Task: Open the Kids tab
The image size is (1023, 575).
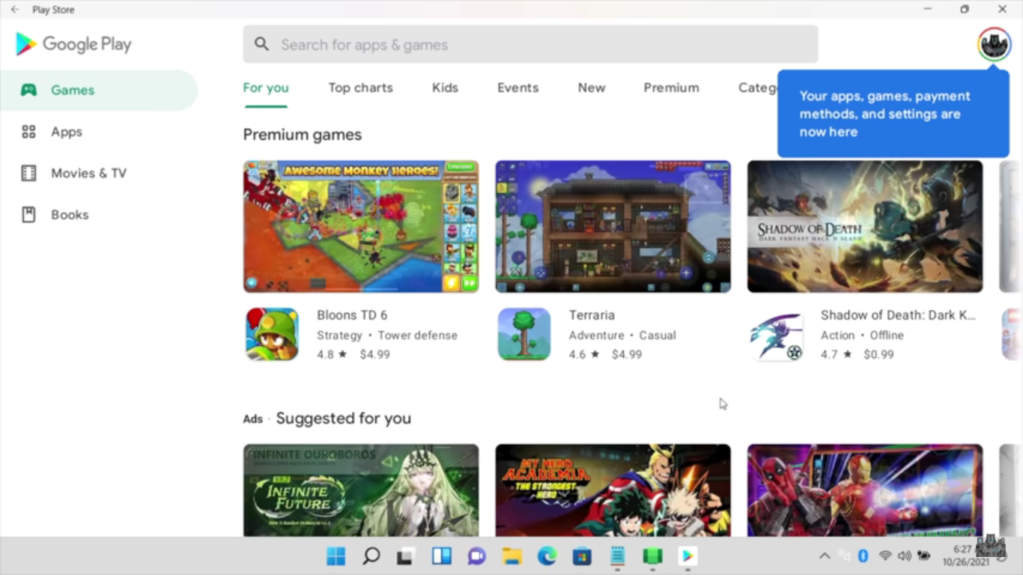Action: pos(445,88)
